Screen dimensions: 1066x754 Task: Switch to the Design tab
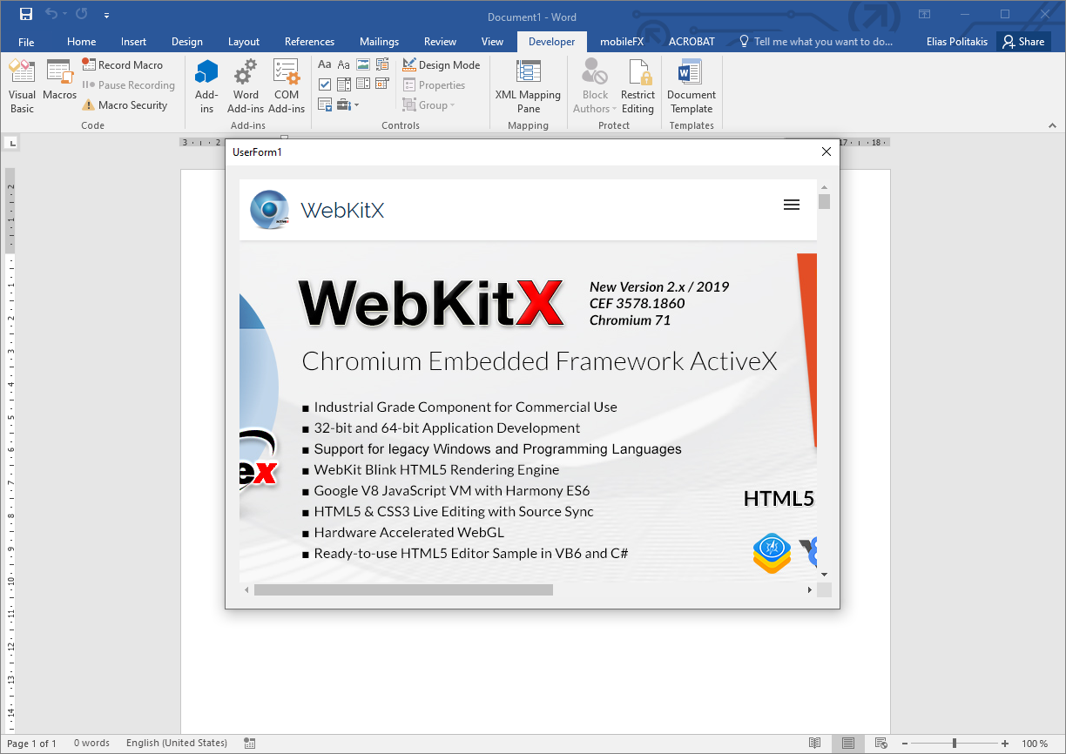(x=187, y=42)
